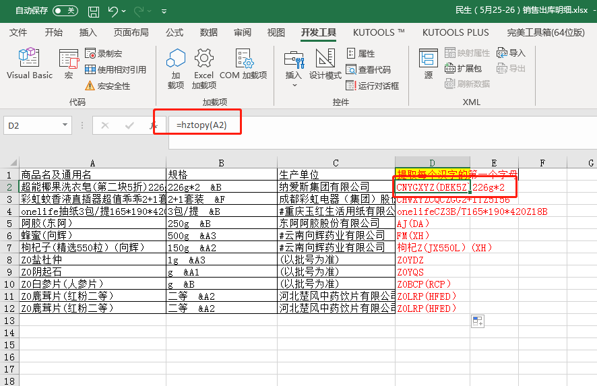
Task: Toggle Design Mode (设计模式)
Action: pos(325,63)
